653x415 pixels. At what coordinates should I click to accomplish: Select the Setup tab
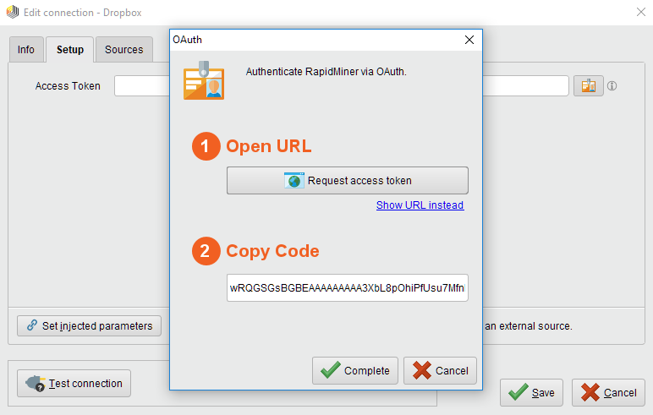(70, 50)
